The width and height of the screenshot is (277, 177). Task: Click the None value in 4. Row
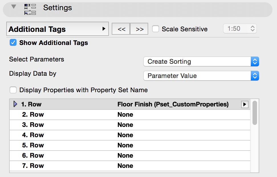pos(125,135)
